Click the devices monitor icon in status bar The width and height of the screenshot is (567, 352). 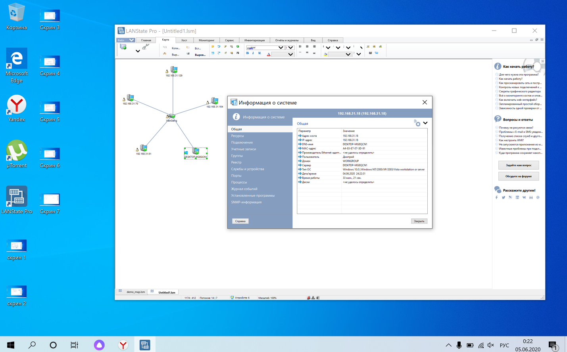(x=232, y=298)
